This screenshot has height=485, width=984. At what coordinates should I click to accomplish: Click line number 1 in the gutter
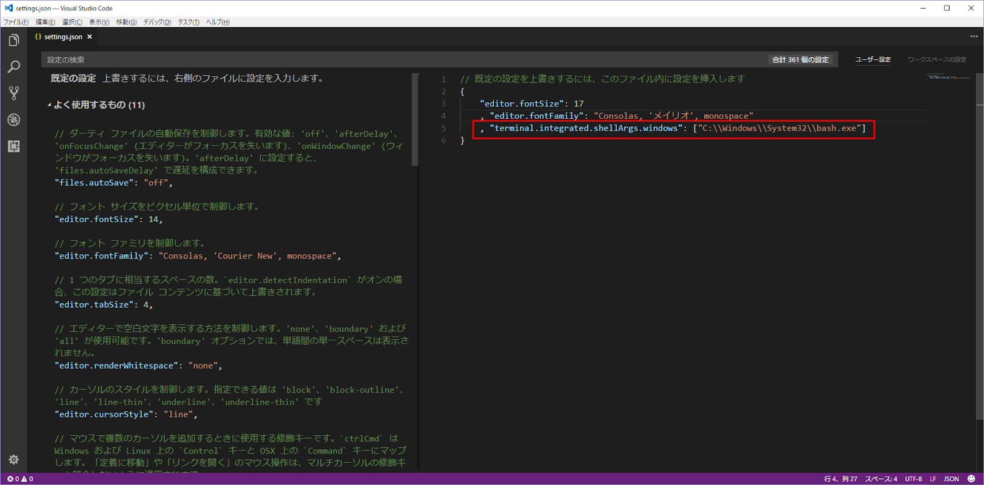443,79
